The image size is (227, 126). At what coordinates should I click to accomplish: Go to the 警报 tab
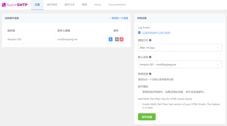(84, 5)
